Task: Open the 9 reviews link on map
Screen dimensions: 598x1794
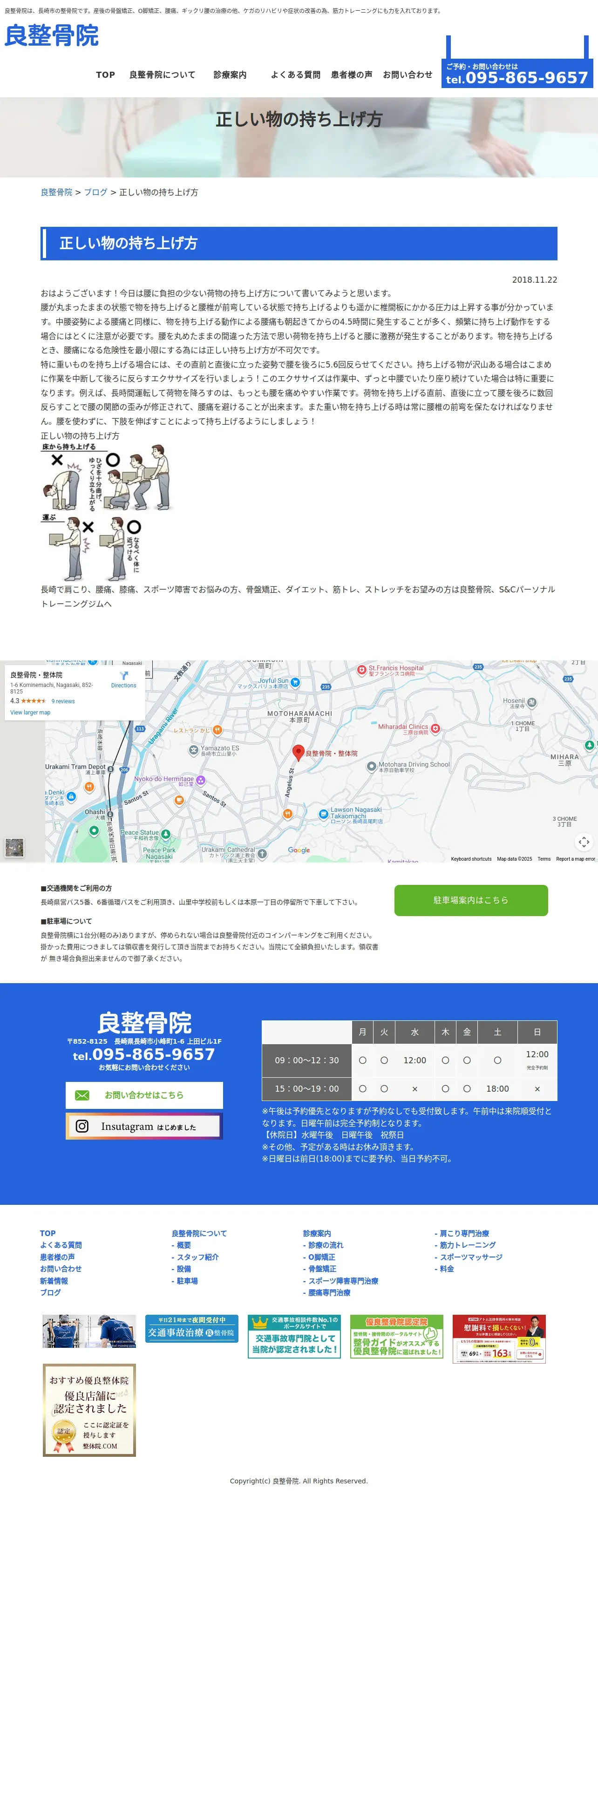Action: tap(63, 701)
